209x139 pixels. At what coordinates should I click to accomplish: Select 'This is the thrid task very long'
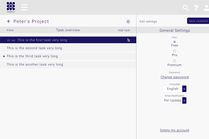click(x=68, y=56)
